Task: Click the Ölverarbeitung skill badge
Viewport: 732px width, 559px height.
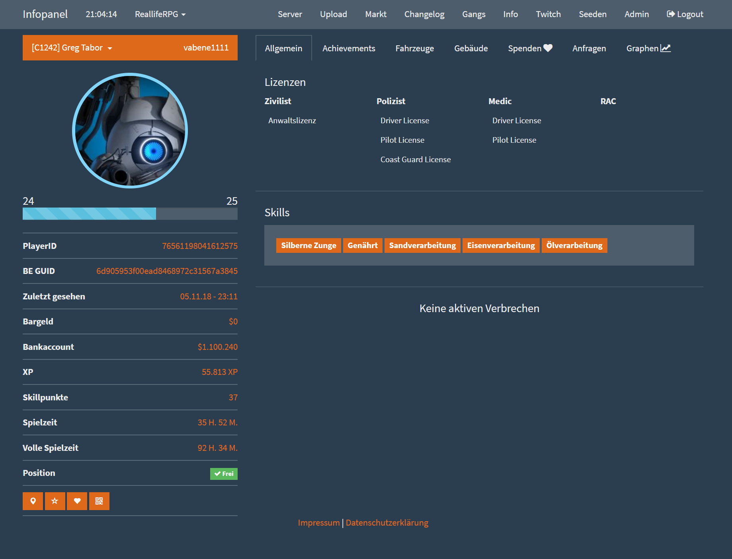Action: (574, 245)
